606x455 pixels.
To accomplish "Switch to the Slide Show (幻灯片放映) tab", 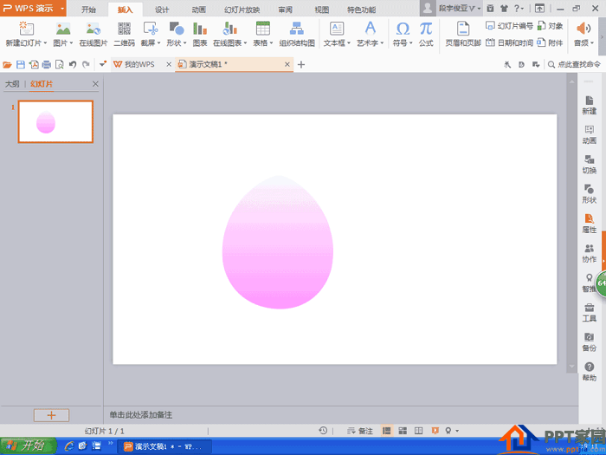I will [x=242, y=10].
